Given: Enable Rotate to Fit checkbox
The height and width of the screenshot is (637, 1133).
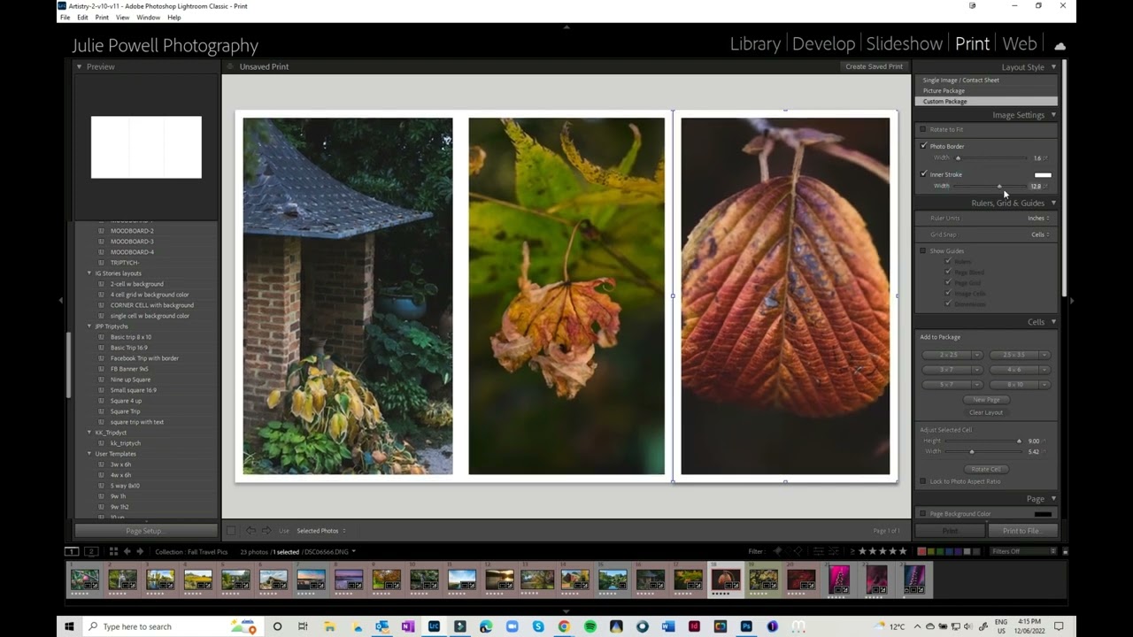Looking at the screenshot, I should click(x=922, y=129).
